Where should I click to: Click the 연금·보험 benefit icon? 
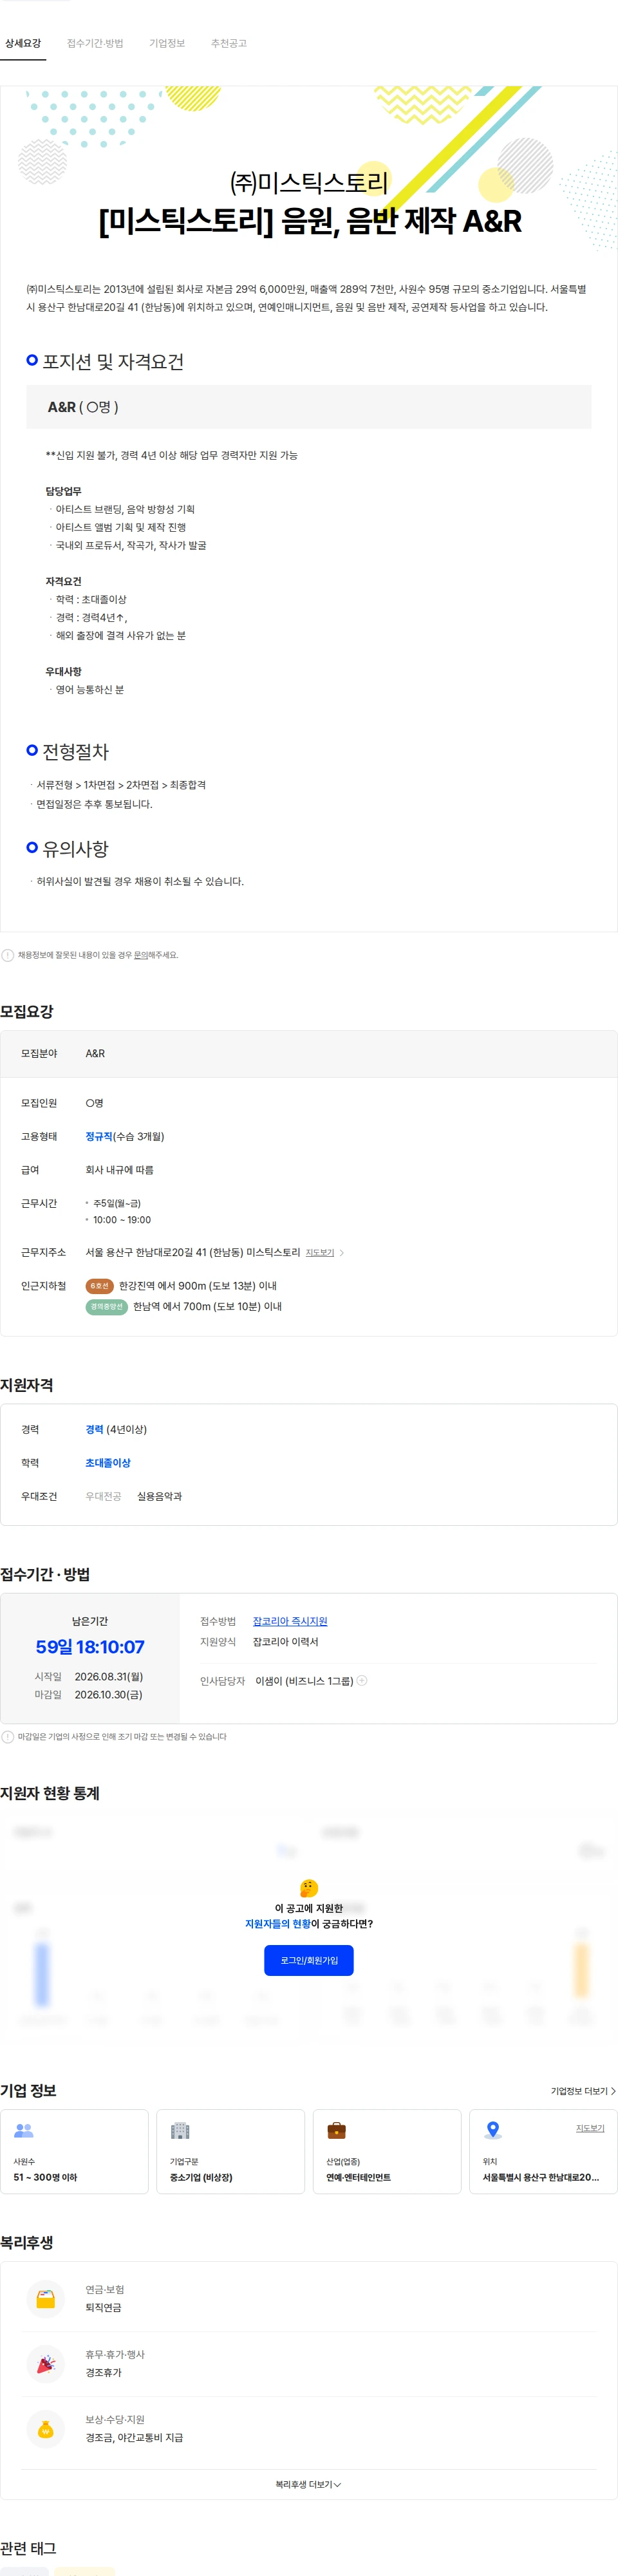click(46, 2299)
